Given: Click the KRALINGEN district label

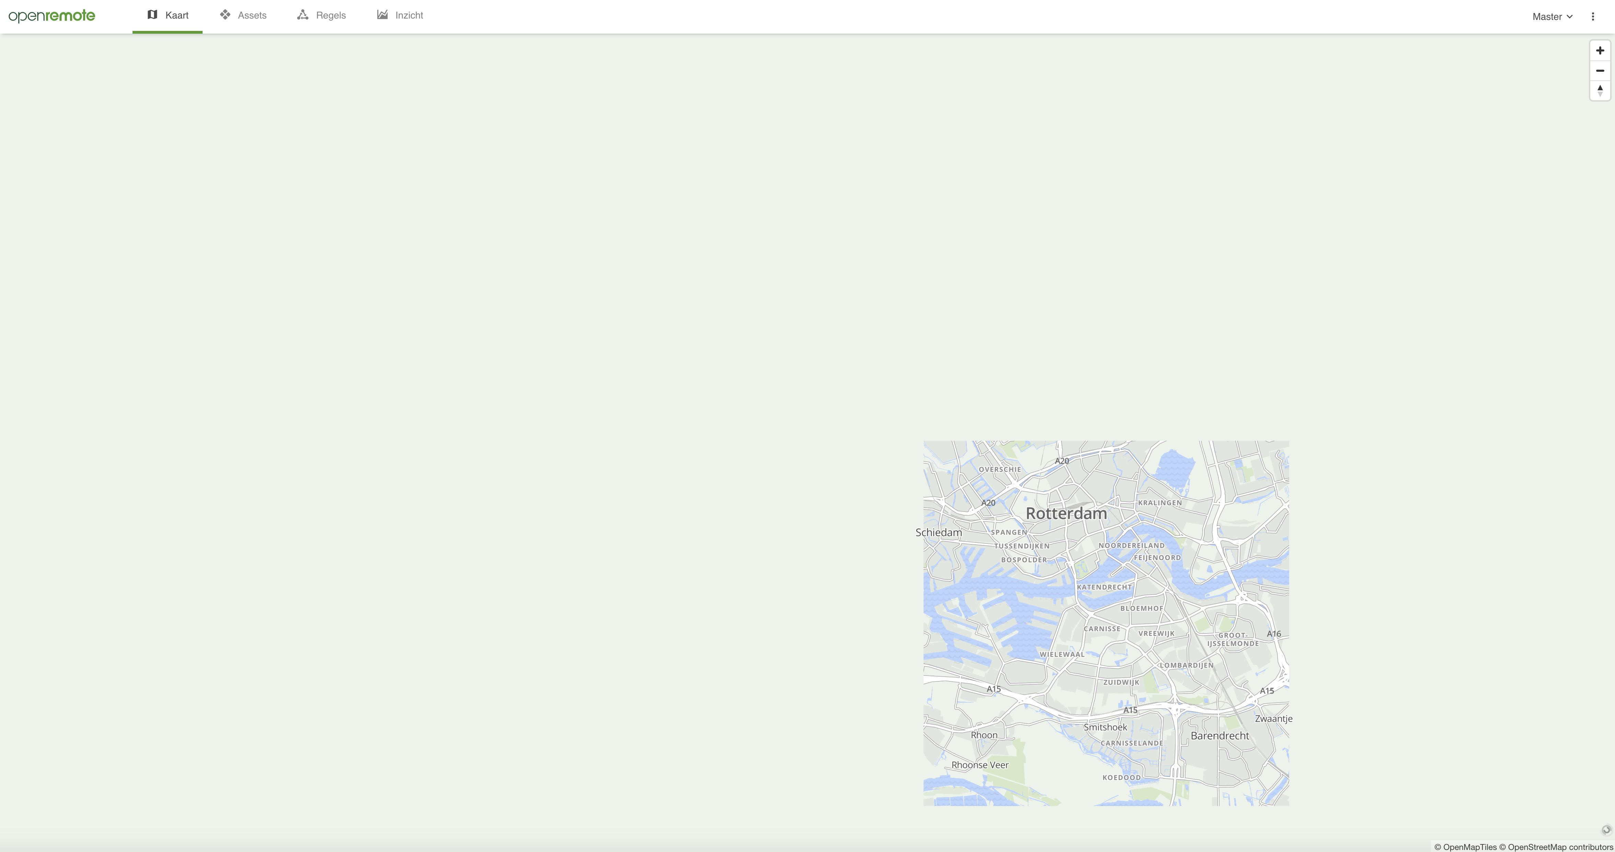Looking at the screenshot, I should 1160,503.
